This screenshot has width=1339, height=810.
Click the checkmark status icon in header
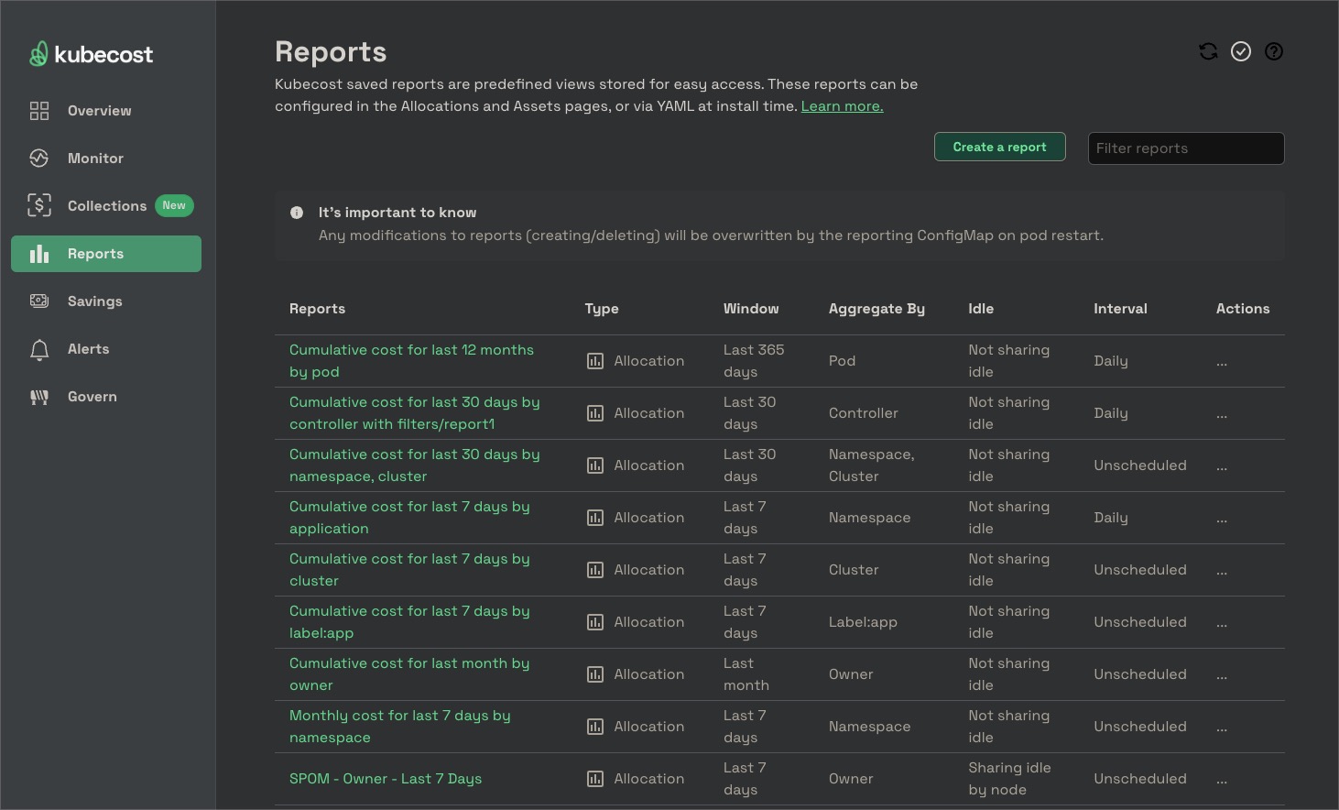pos(1241,51)
